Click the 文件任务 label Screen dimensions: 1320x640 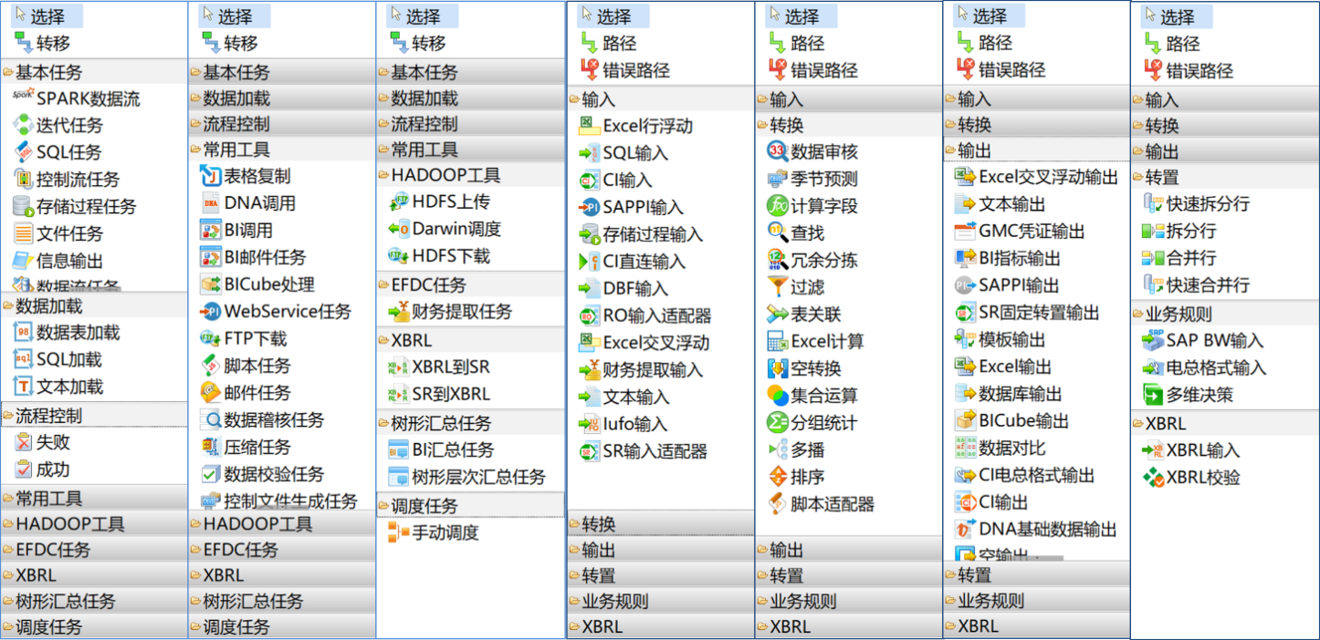[x=69, y=233]
